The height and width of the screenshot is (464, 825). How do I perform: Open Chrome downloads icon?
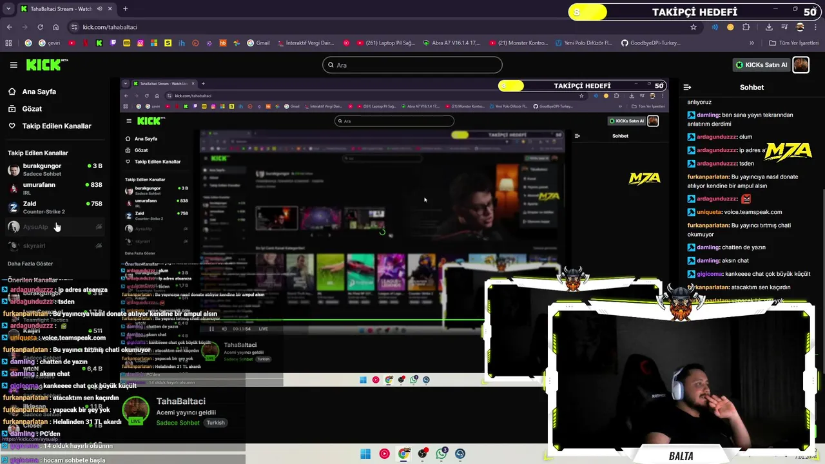pos(769,27)
